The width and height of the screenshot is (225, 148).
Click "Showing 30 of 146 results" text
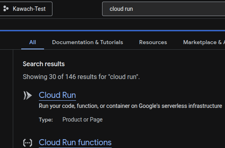click(81, 77)
